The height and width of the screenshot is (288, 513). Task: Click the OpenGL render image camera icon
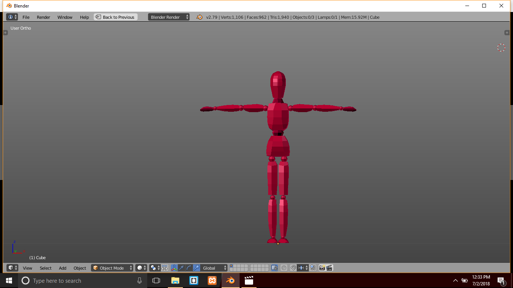(322, 268)
